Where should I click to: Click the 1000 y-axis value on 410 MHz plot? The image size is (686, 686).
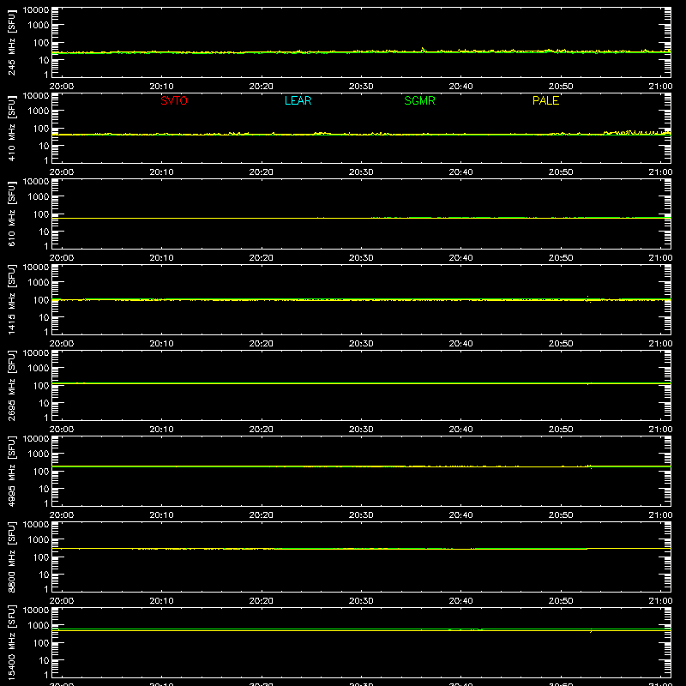(x=39, y=111)
